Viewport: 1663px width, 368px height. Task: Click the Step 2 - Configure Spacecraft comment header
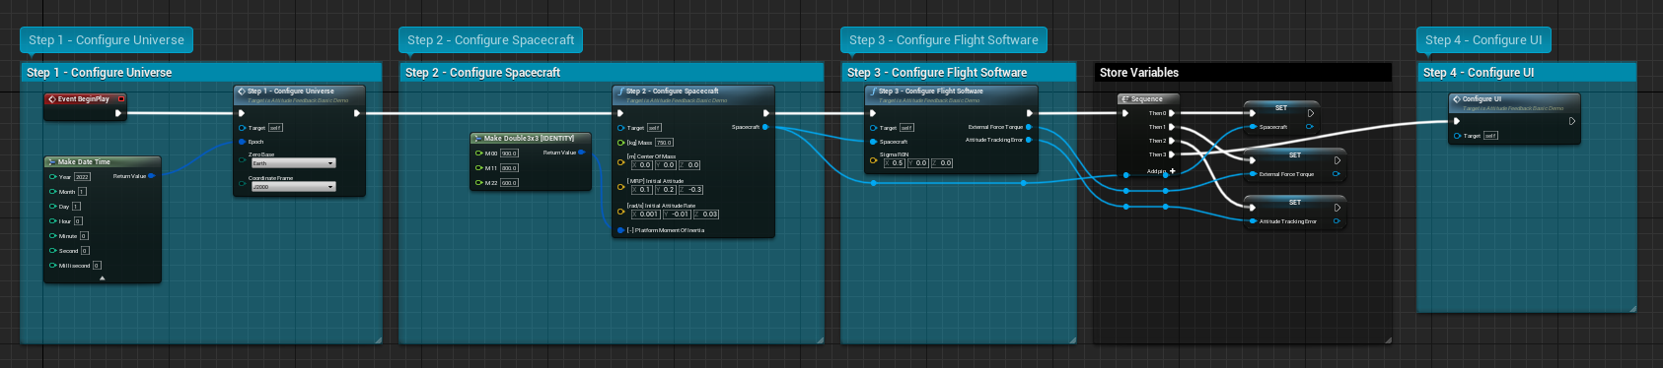click(612, 73)
